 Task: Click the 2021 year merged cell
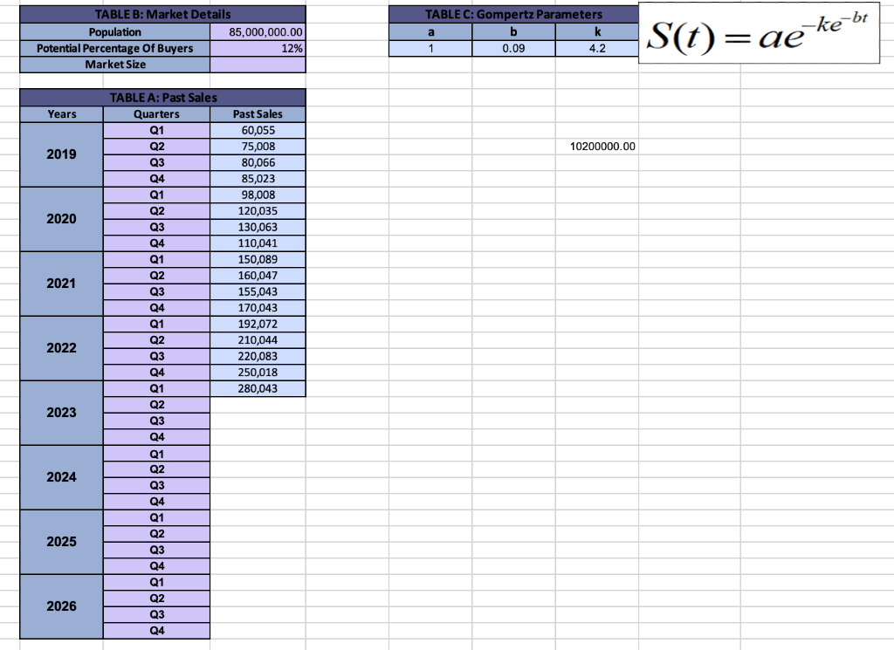click(x=60, y=284)
